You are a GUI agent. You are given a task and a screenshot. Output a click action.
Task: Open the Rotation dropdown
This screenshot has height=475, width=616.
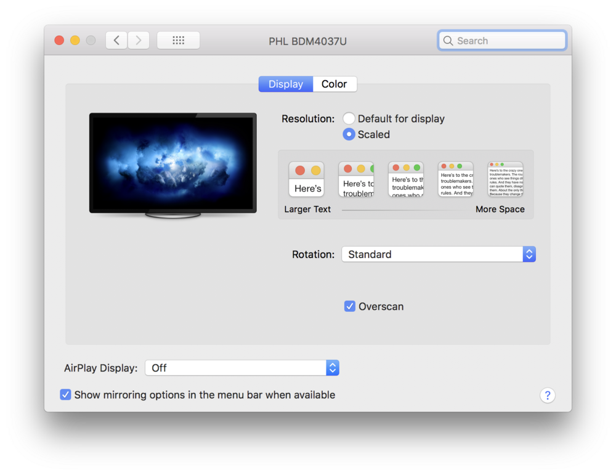(438, 254)
